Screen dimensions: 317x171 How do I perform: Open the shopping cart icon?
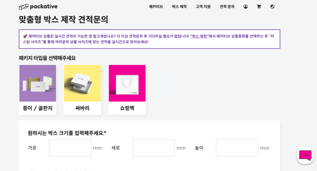[259, 7]
